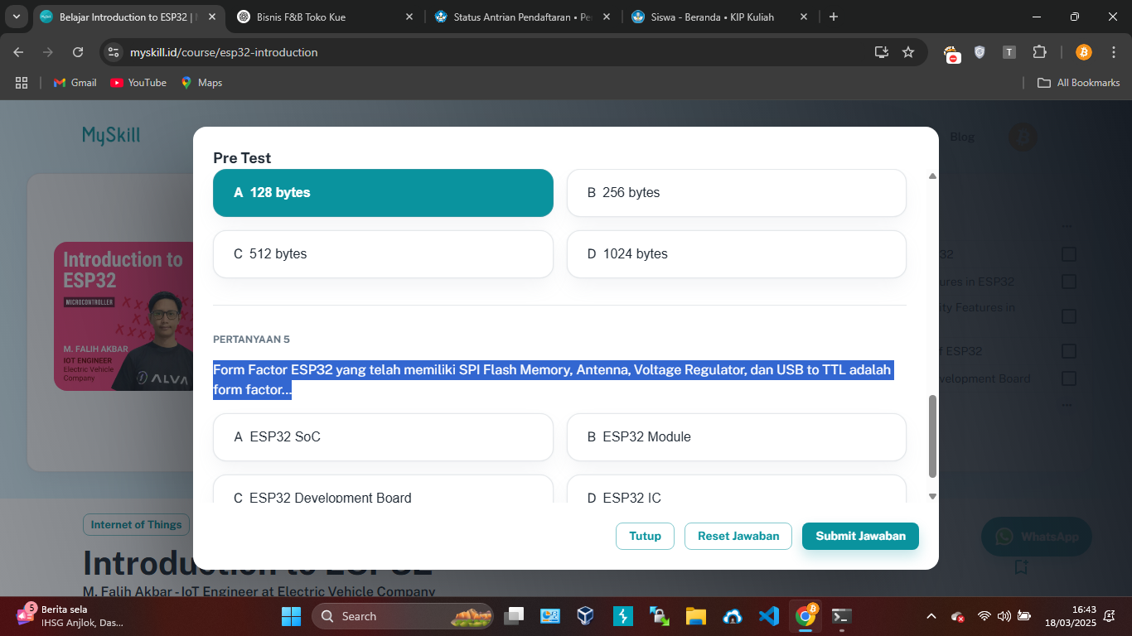The height and width of the screenshot is (636, 1132).
Task: View site information icon
Action: pos(114,52)
